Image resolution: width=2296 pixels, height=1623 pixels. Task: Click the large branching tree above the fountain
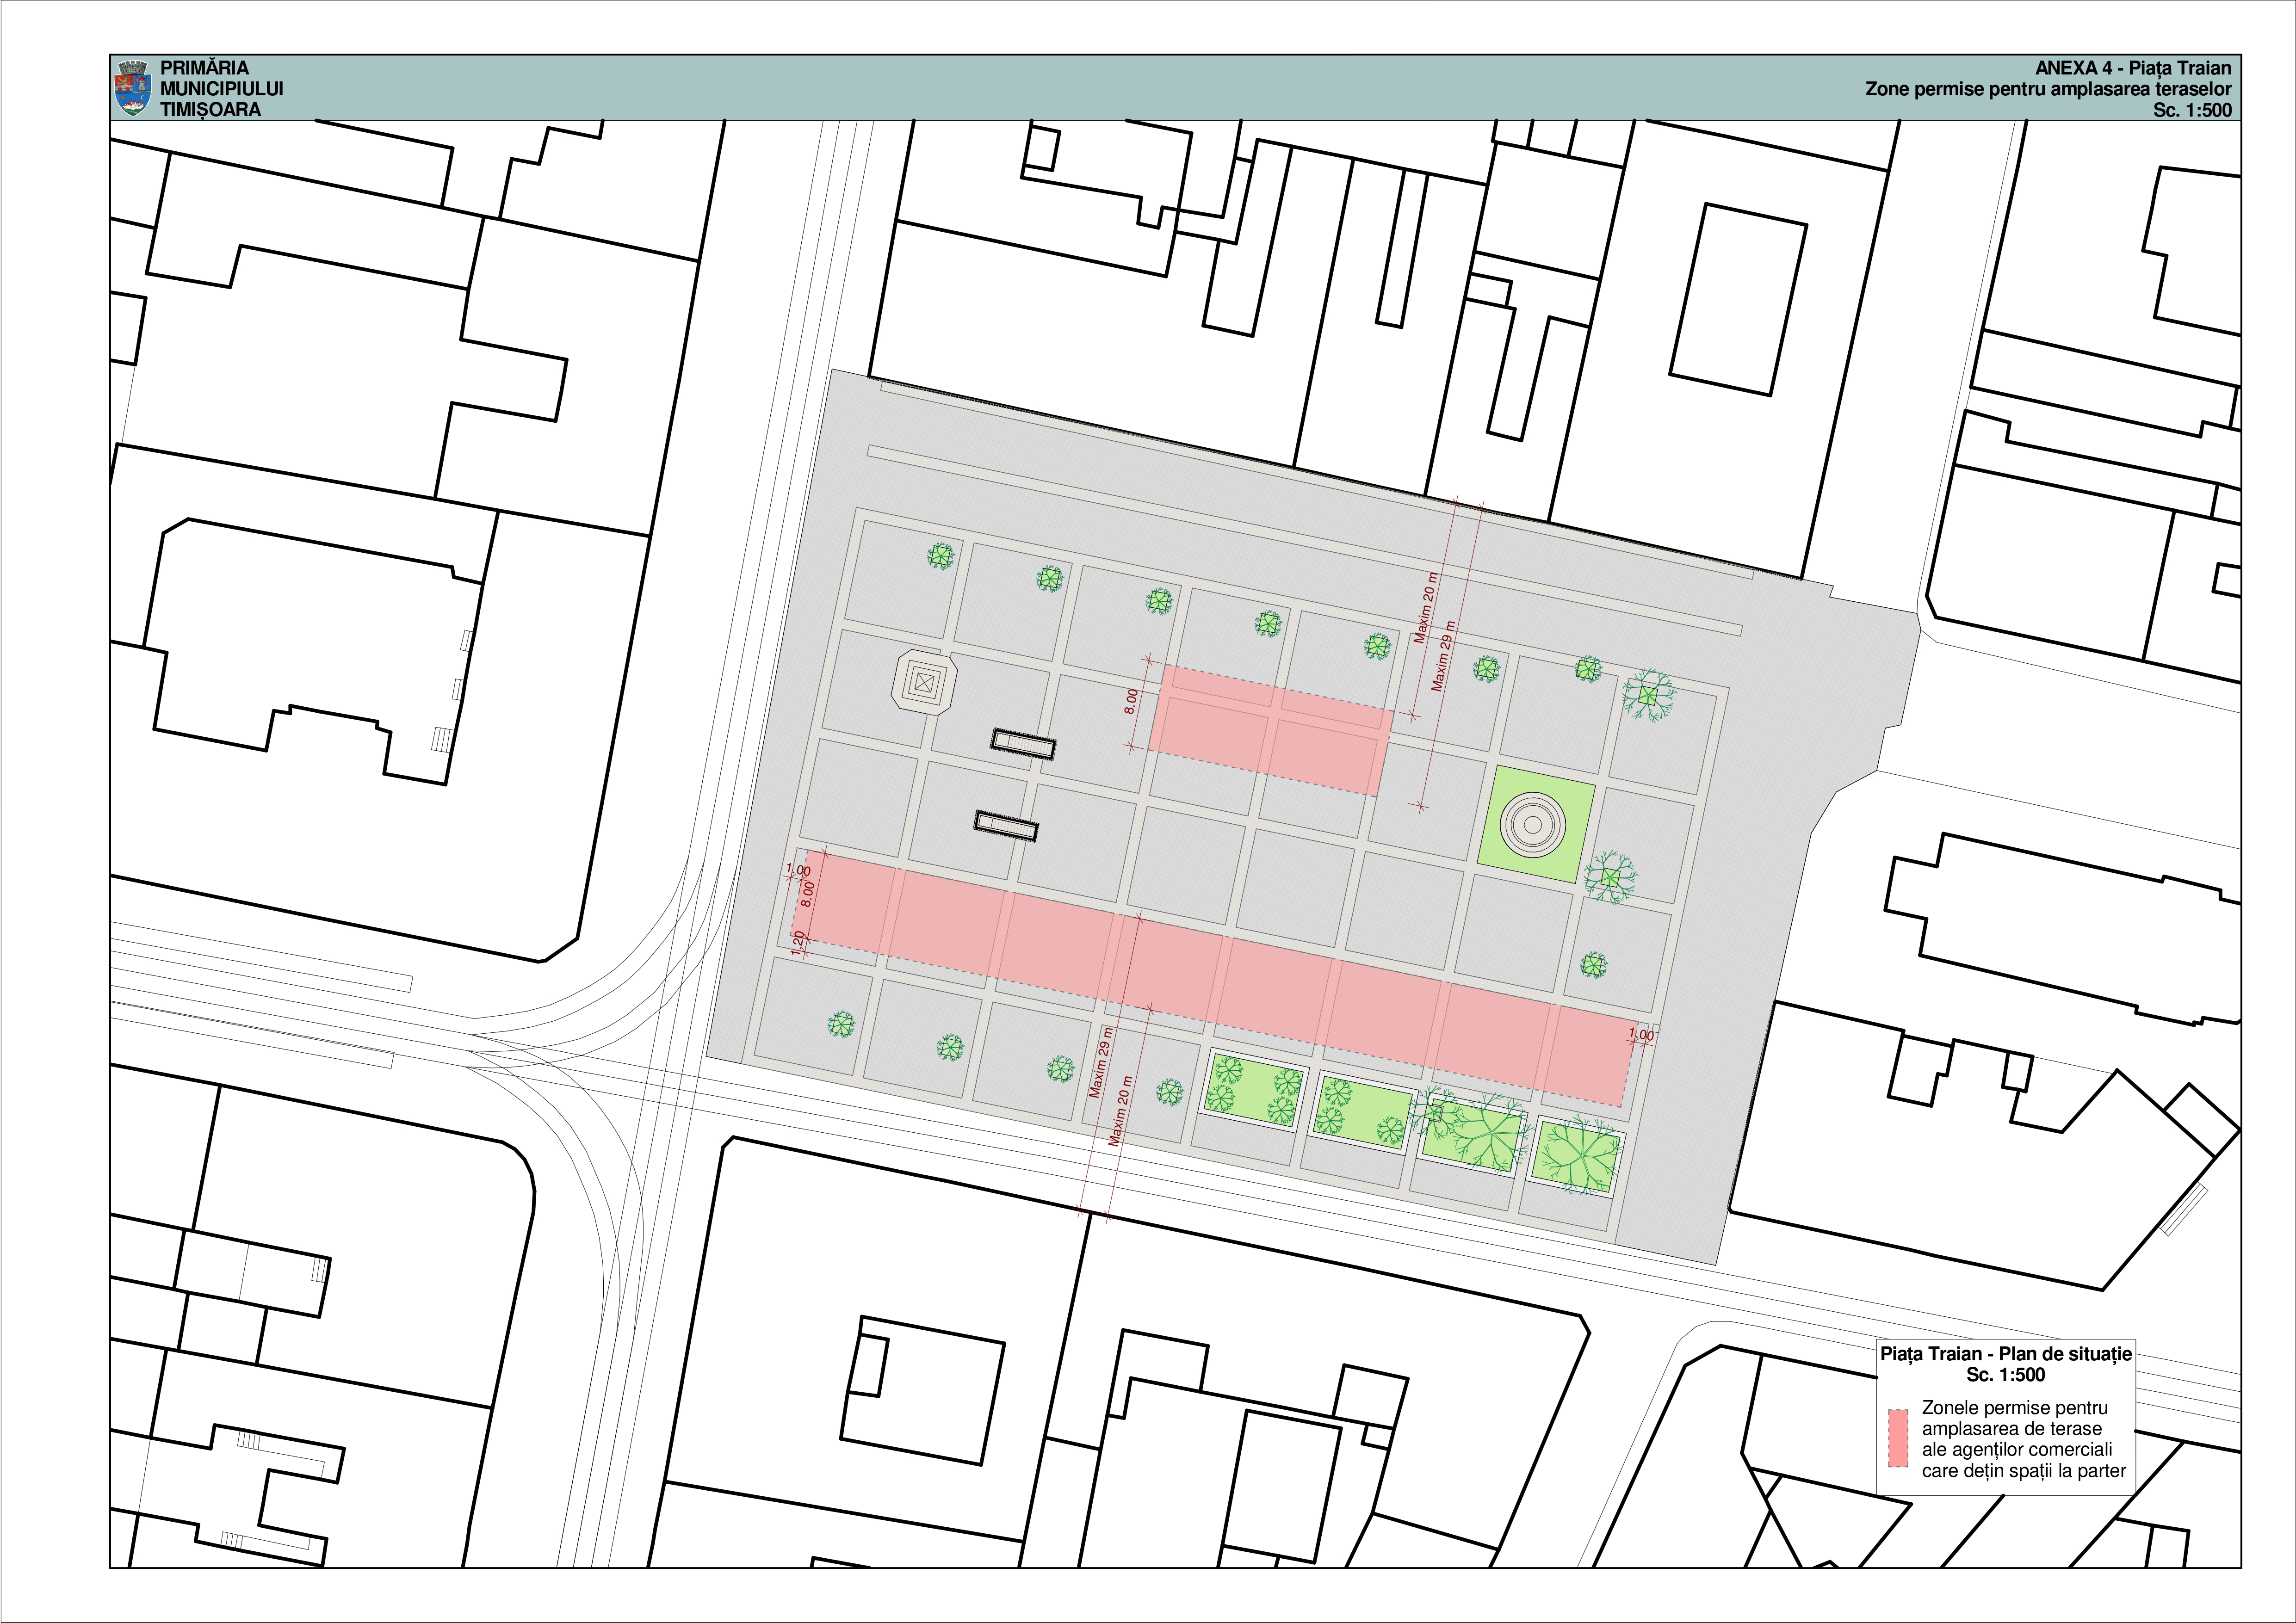pos(1648,695)
